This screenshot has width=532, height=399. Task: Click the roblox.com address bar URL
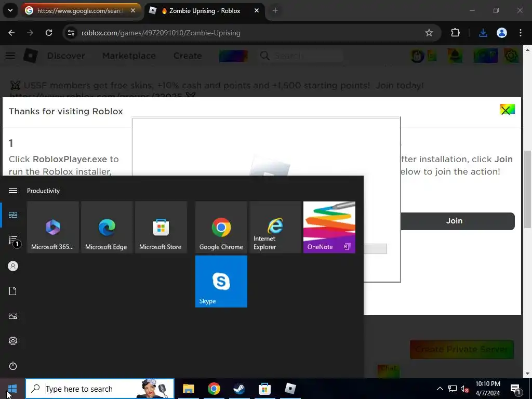(x=161, y=33)
